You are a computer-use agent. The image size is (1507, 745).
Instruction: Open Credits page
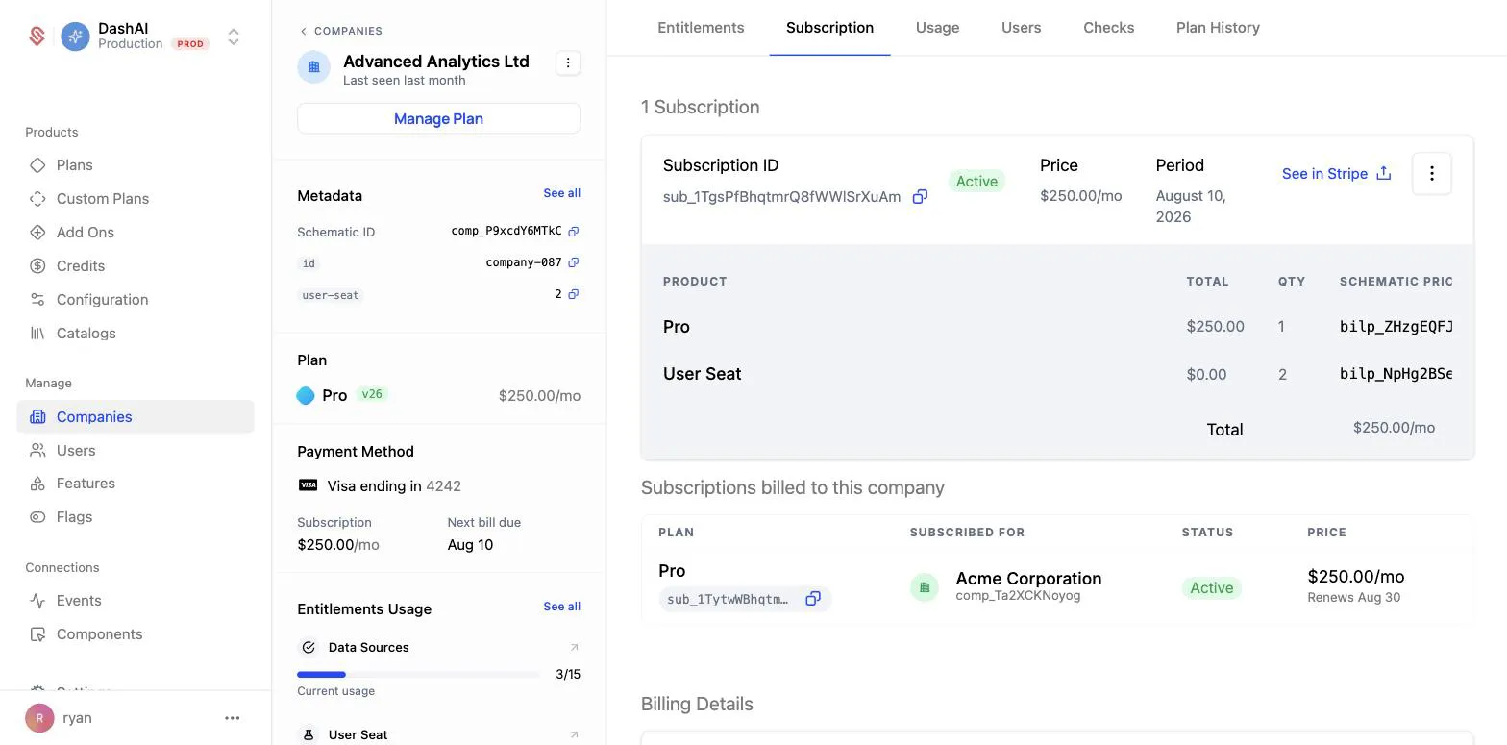tap(81, 266)
